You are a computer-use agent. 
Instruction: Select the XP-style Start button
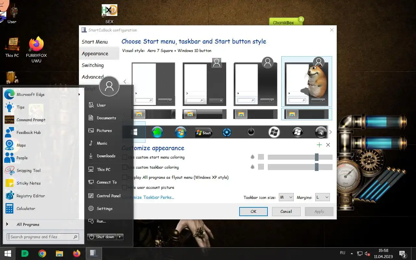tap(204, 133)
